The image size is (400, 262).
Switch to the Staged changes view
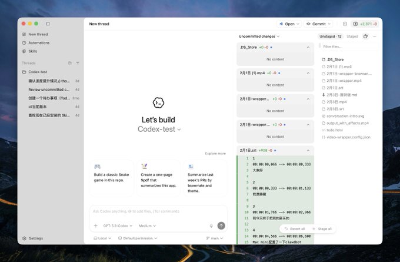point(352,37)
